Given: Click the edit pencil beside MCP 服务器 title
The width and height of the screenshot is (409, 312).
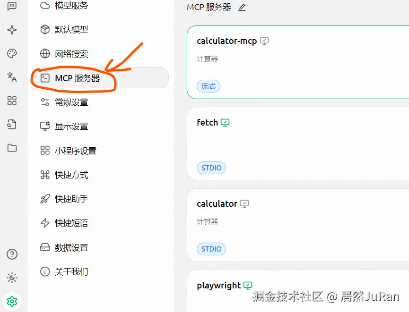Looking at the screenshot, I should click(242, 7).
